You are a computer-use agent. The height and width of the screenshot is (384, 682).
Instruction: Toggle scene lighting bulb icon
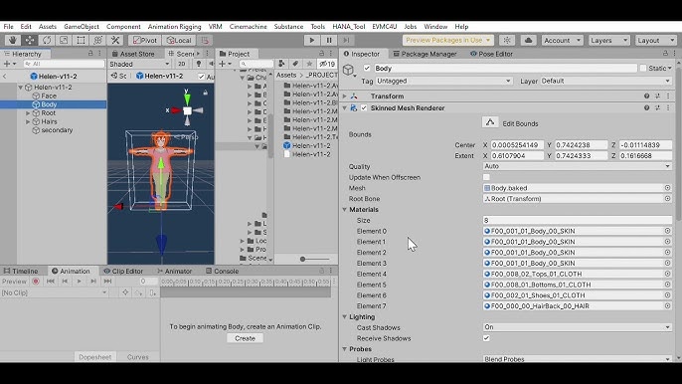coord(199,64)
